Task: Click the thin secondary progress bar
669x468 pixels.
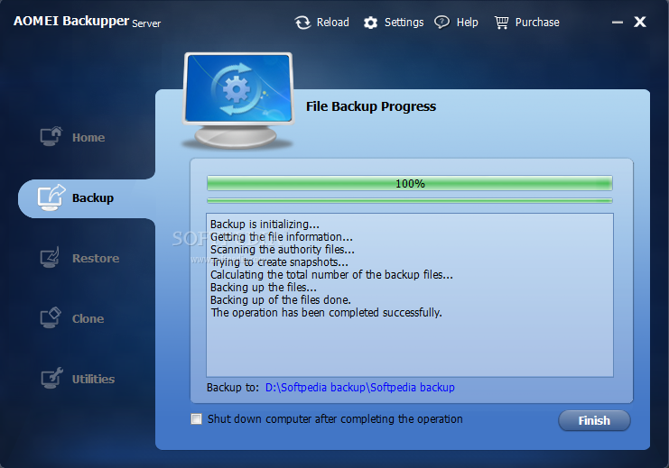Action: click(410, 201)
